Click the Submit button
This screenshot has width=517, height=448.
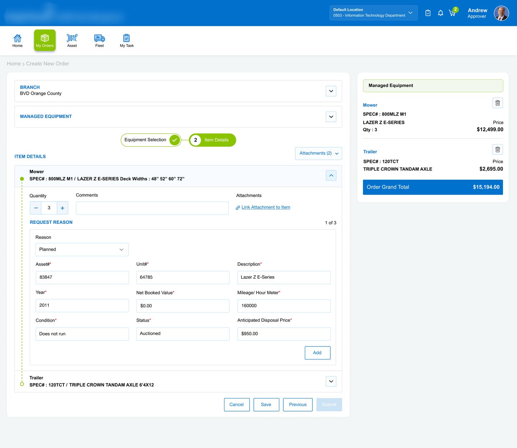pos(329,405)
